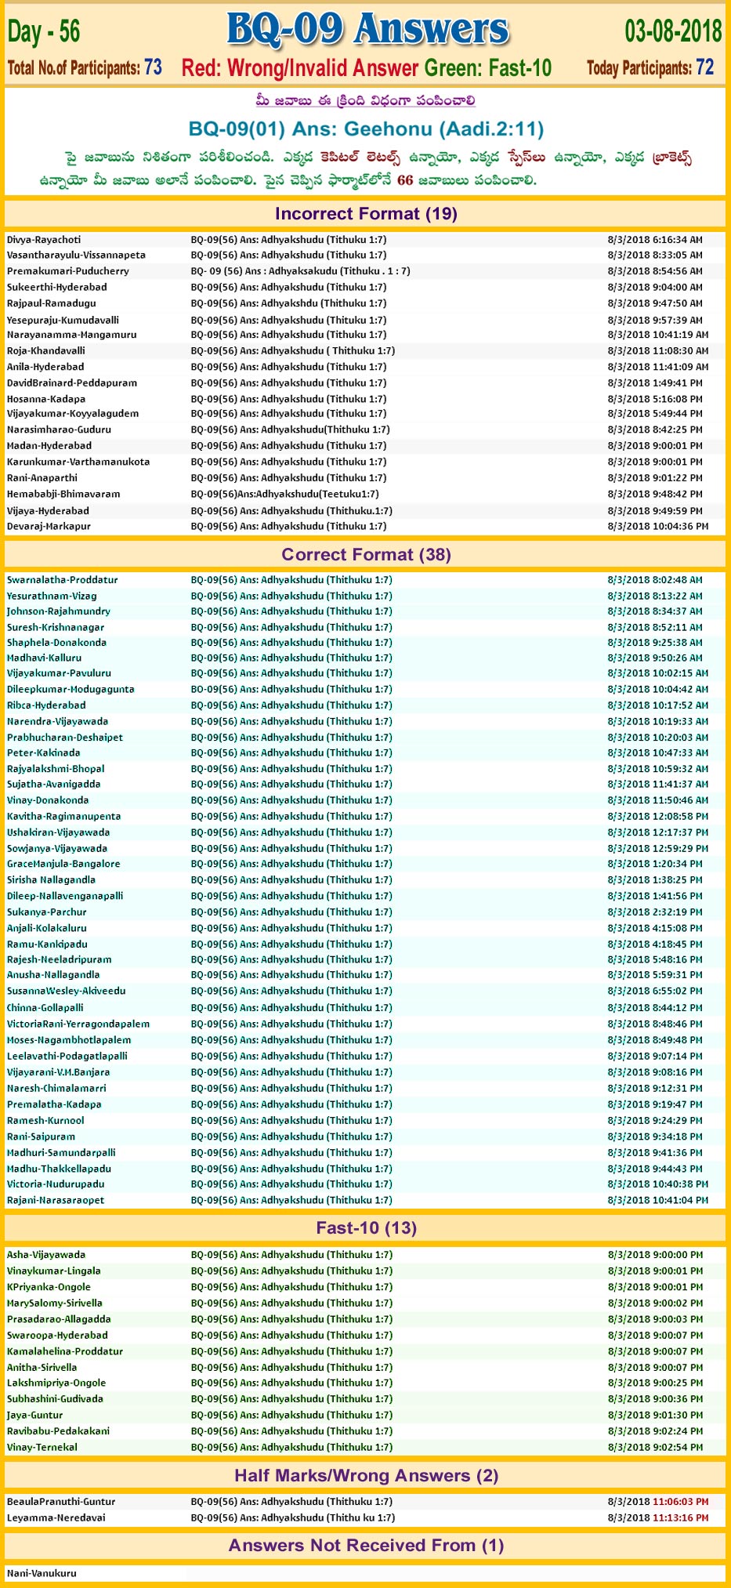Click the "BQ-09 Answers" title
Viewport: 731px width, 1588px height.
(367, 29)
